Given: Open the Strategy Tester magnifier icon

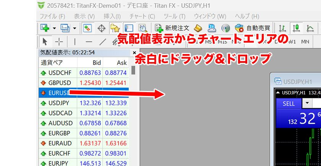Looking at the screenshot, I should tap(143, 28).
